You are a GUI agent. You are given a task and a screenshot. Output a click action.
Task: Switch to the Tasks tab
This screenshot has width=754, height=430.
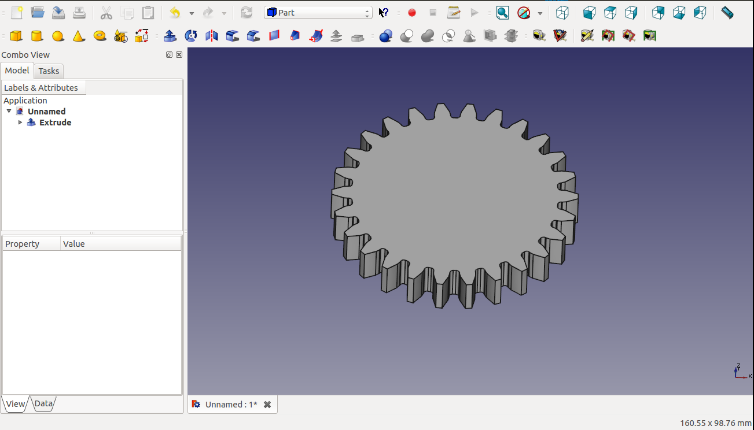49,71
